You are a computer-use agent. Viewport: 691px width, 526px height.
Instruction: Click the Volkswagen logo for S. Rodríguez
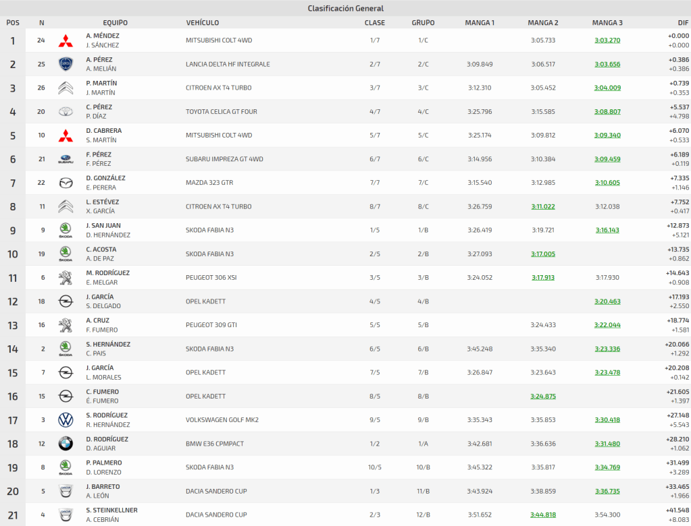(x=66, y=420)
